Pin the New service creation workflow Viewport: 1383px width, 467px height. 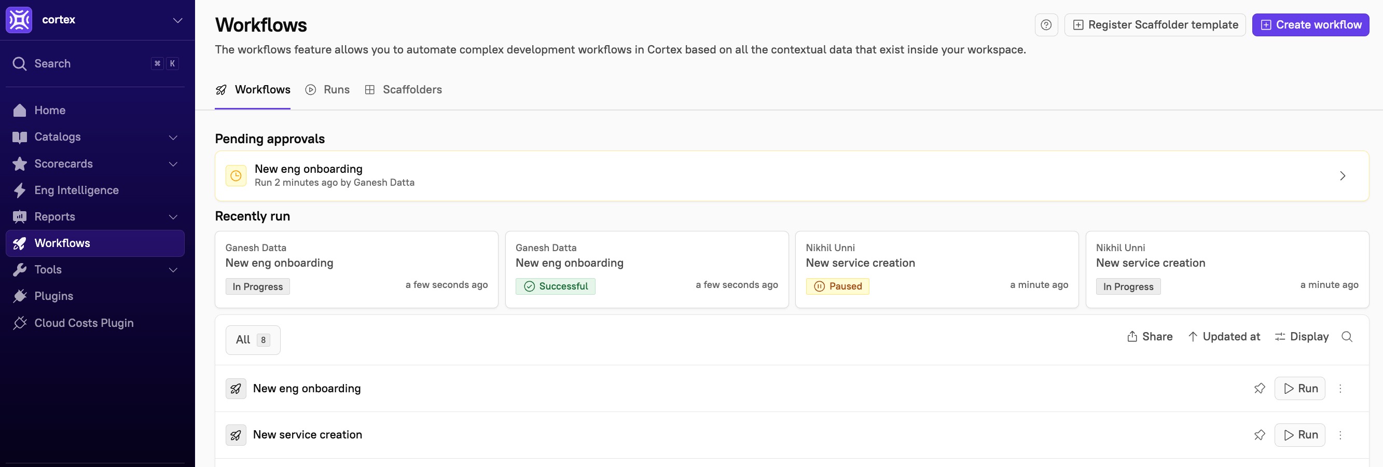1259,435
